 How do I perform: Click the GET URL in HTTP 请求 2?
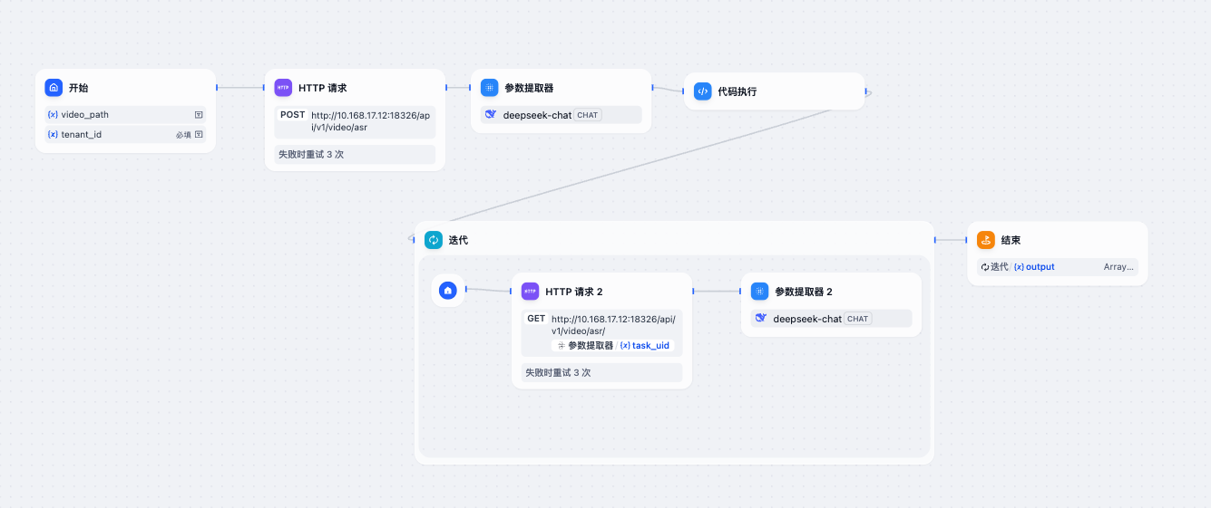click(x=612, y=324)
